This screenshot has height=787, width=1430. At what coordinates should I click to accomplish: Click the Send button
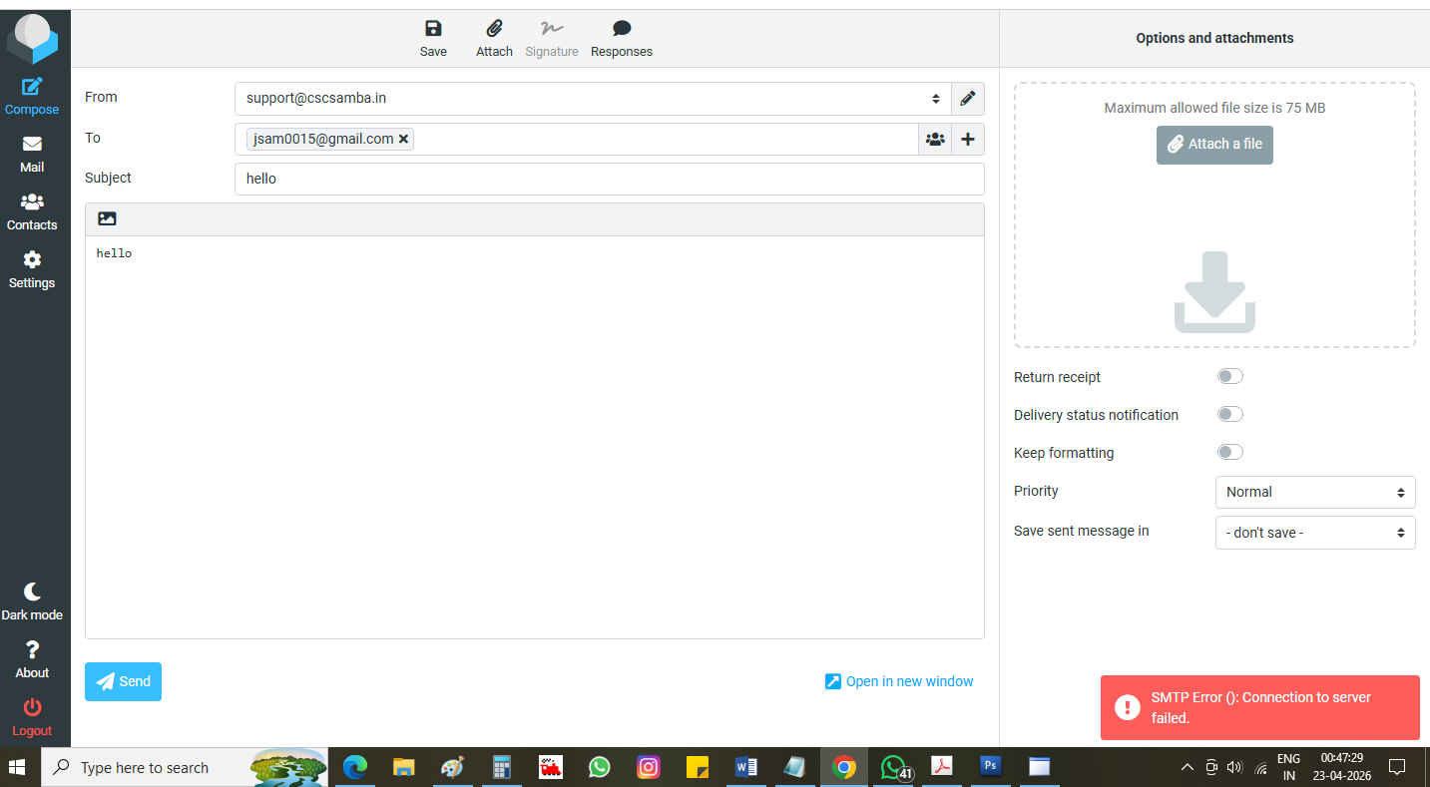tap(123, 681)
